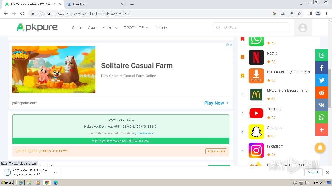Viewport: 332px width, 186px height.
Task: Click 'Wie installiert man eine XAPK/APK-Datei' bar
Action: (x=121, y=141)
